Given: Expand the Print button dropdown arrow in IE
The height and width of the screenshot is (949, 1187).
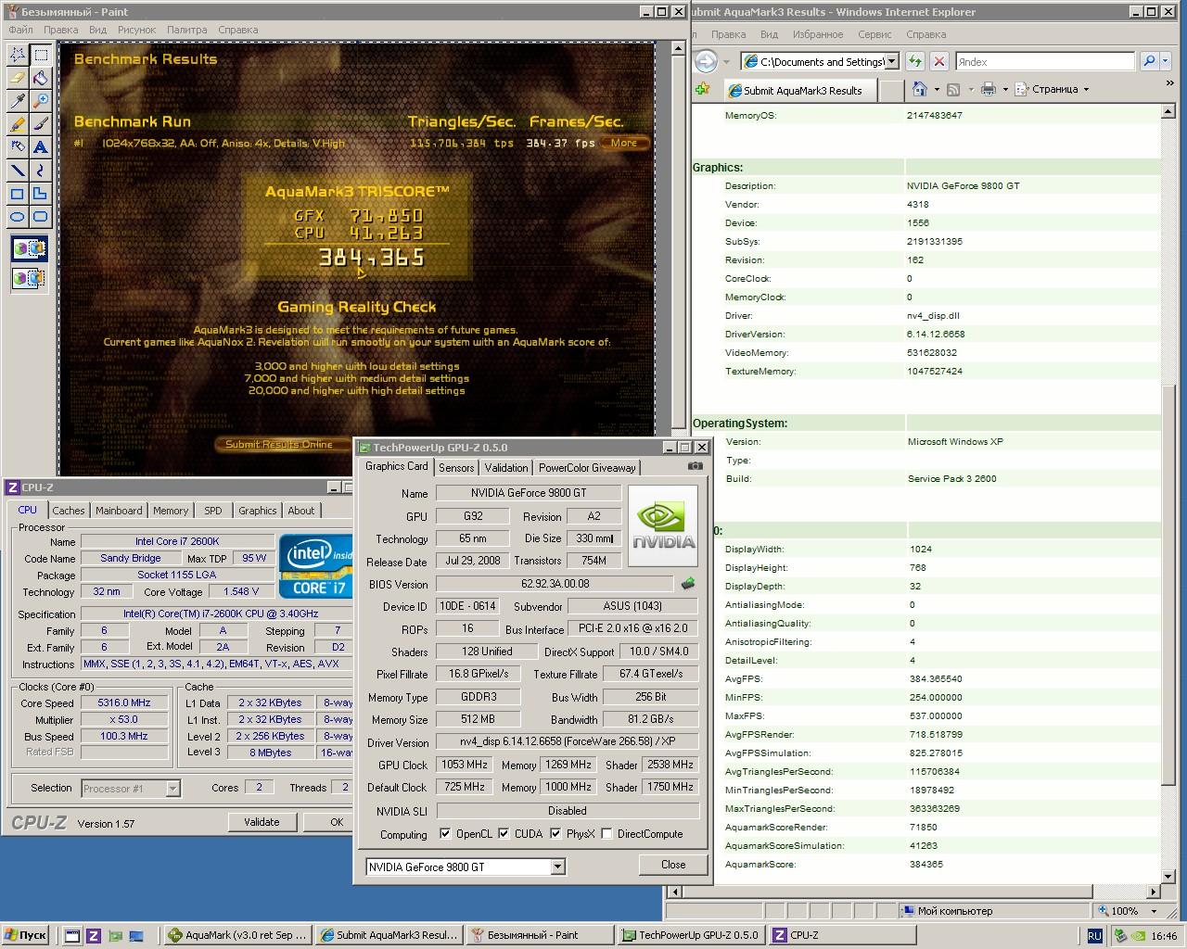Looking at the screenshot, I should point(1005,90).
